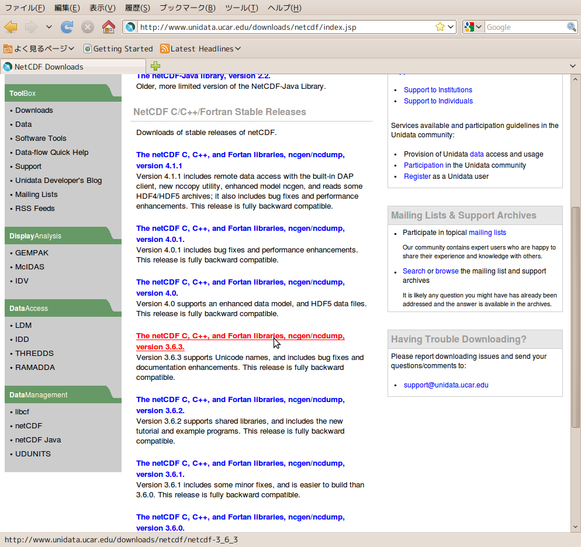Open the Support to Institutions link
Viewport: 581px width, 547px height.
click(438, 90)
